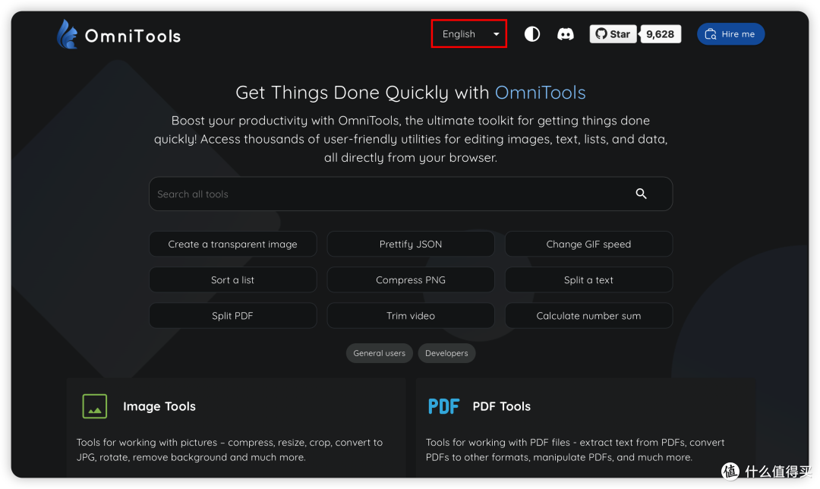Open the Split a text tool

pyautogui.click(x=588, y=279)
